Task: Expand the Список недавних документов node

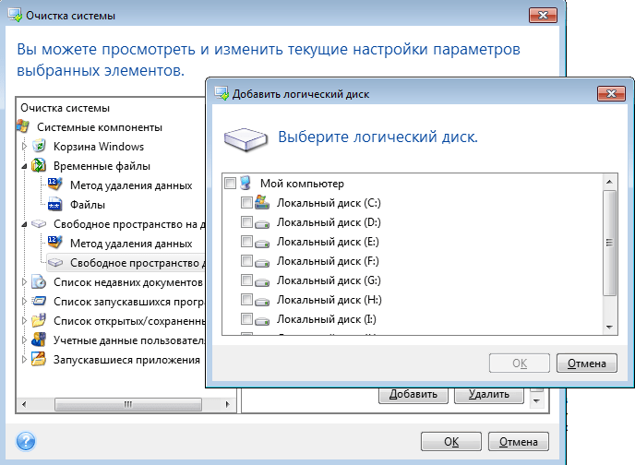Action: pos(24,282)
